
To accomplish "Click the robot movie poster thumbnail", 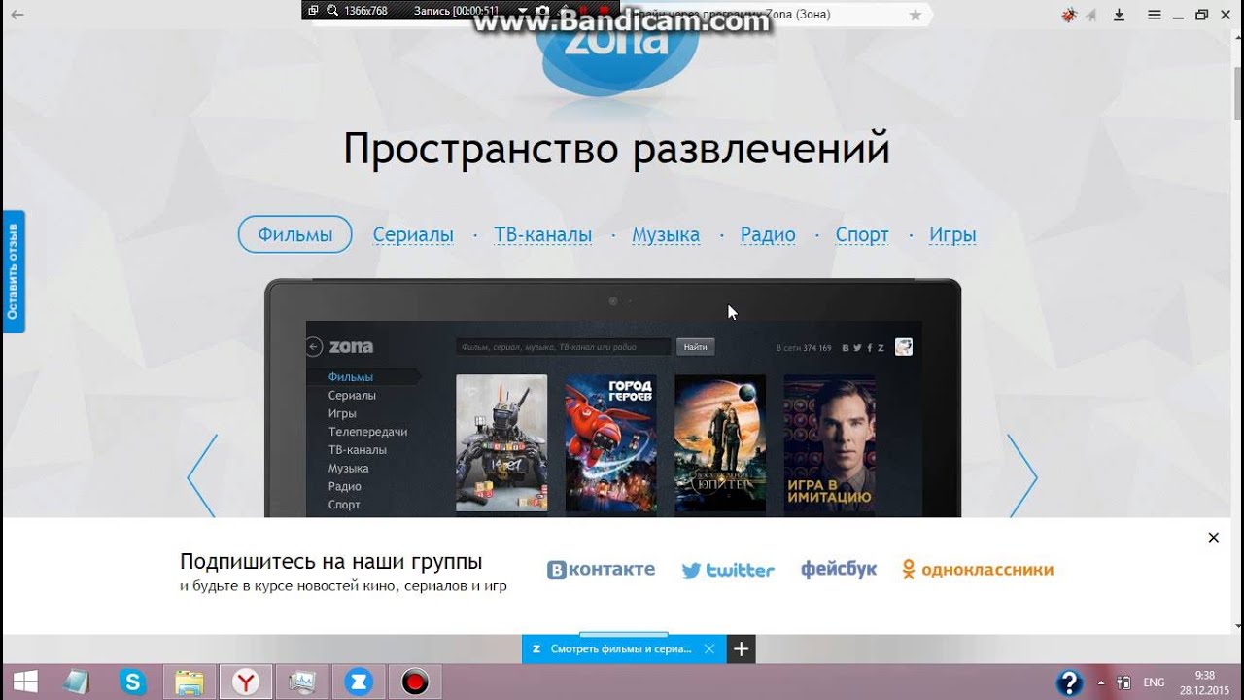I will pyautogui.click(x=501, y=443).
